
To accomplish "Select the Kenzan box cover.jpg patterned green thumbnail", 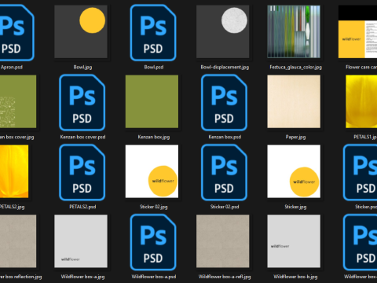I will pos(18,101).
